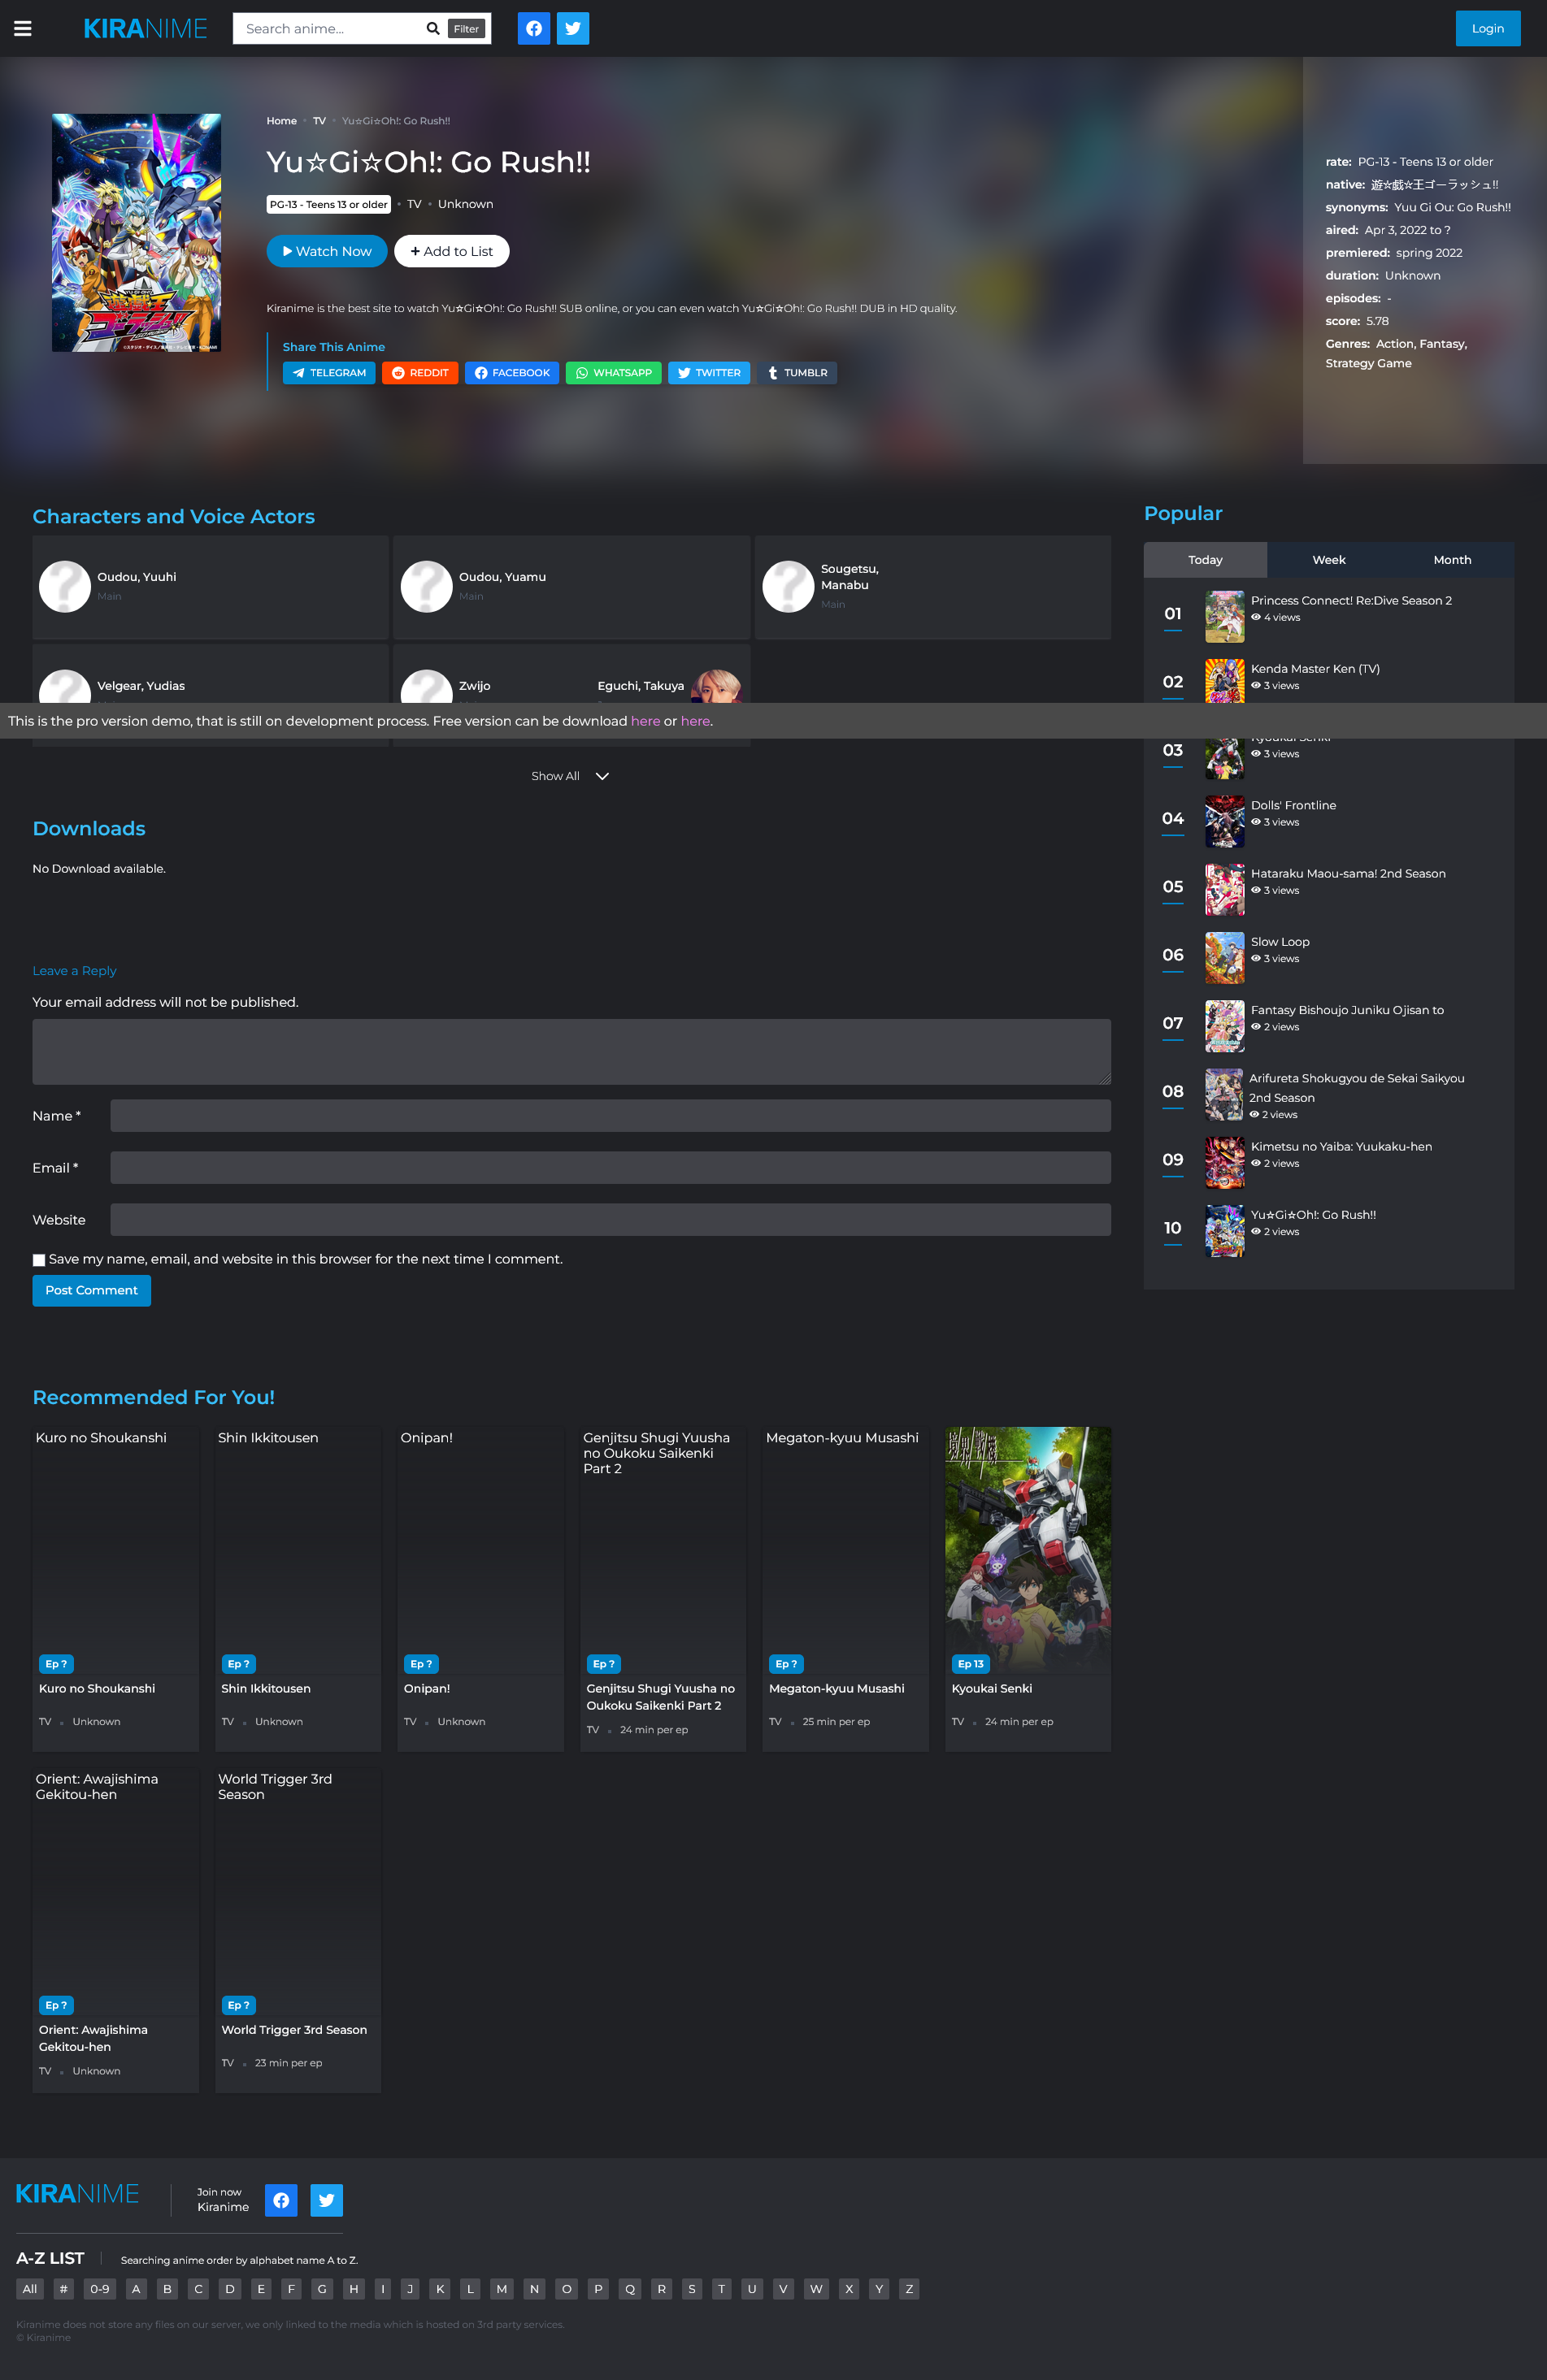1547x2380 pixels.
Task: Open Add to List menu
Action: click(451, 251)
